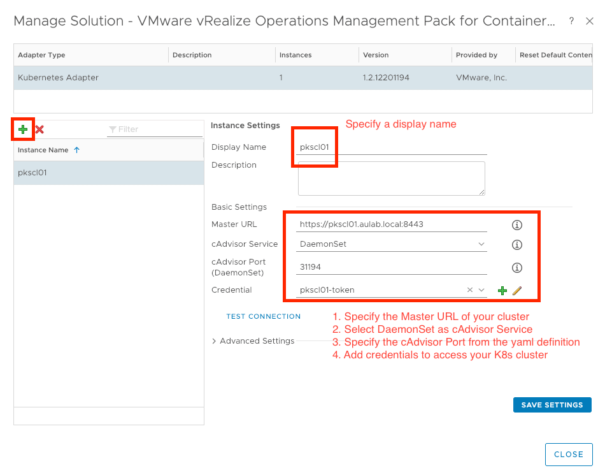The width and height of the screenshot is (605, 475).
Task: Open the cAdvisor Service dropdown
Action: (481, 244)
